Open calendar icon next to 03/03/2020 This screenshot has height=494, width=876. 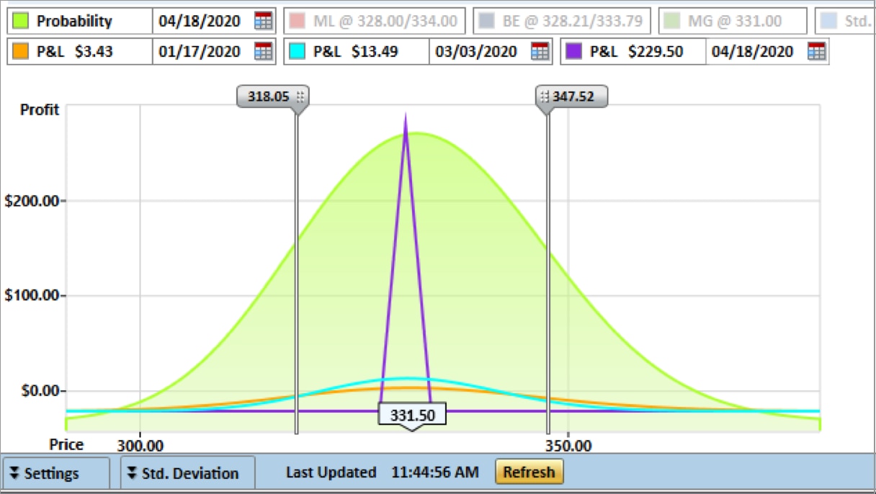tap(540, 51)
